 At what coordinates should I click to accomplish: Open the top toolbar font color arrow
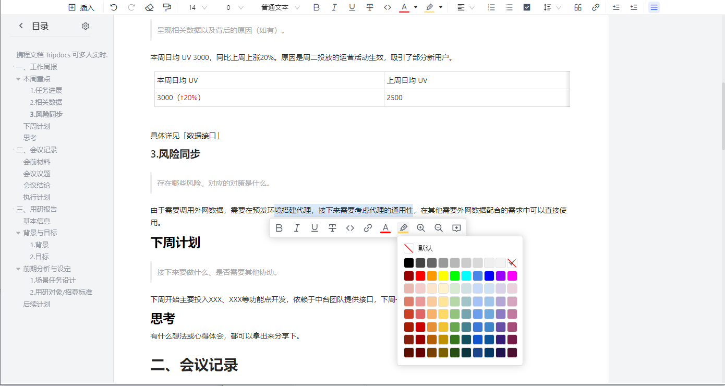pyautogui.click(x=416, y=7)
